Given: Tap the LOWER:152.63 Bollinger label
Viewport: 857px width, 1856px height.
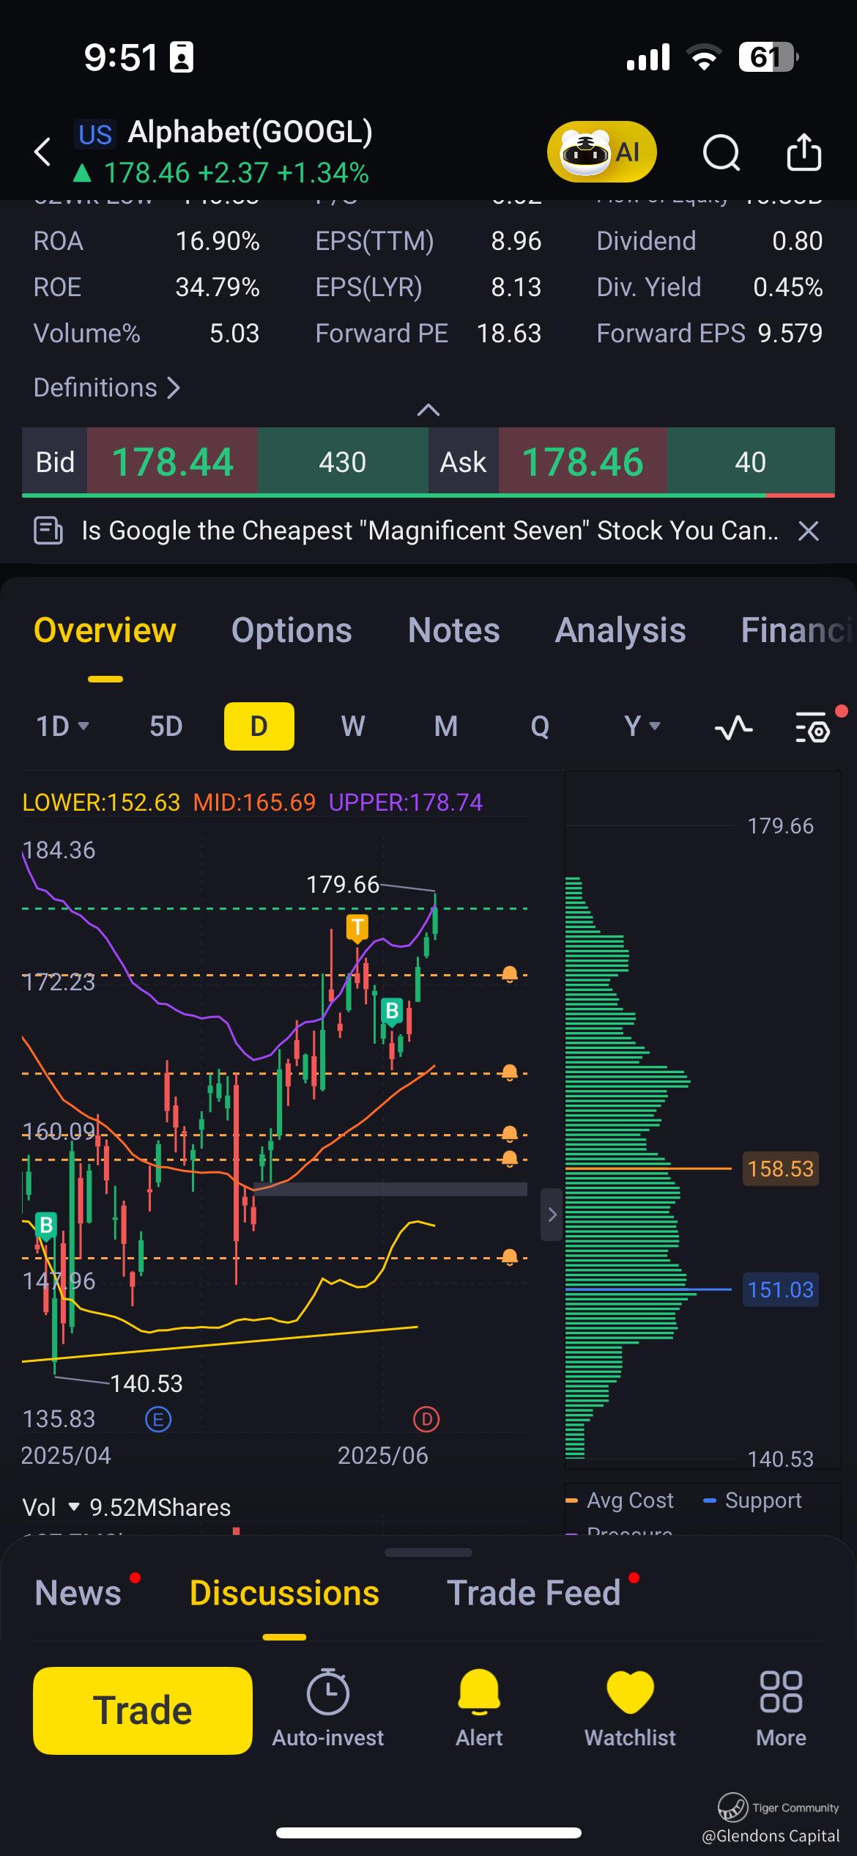Looking at the screenshot, I should [101, 802].
